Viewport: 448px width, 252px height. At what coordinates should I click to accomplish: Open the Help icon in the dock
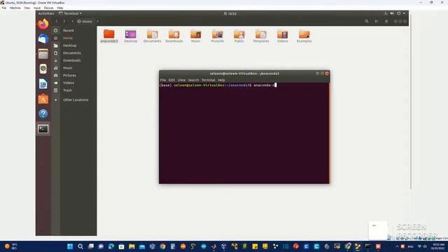click(x=43, y=113)
